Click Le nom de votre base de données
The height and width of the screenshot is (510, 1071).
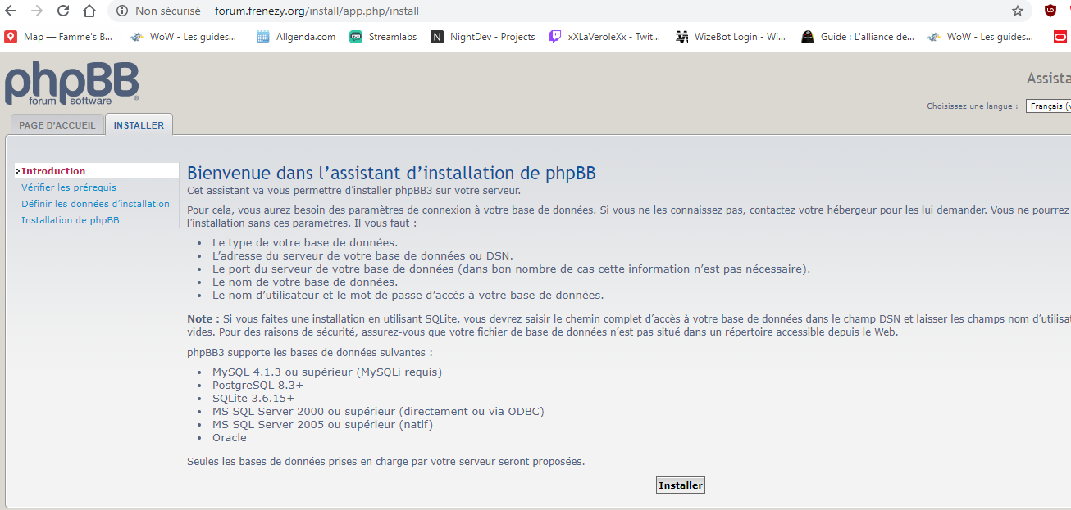click(305, 282)
